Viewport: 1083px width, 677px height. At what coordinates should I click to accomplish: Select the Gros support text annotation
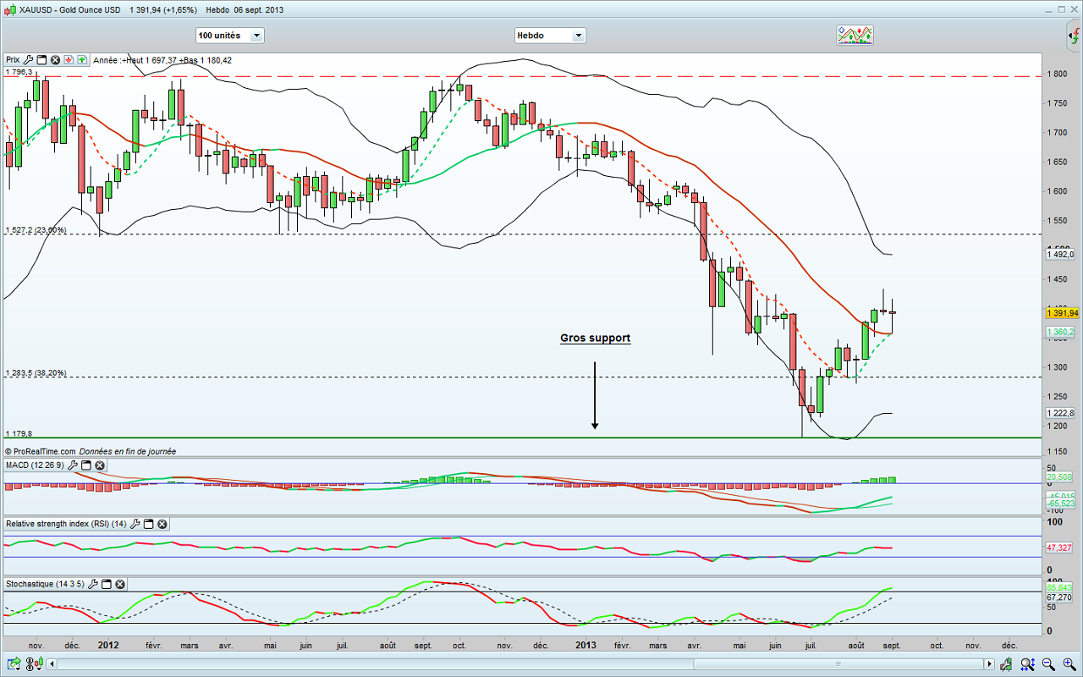coord(595,338)
